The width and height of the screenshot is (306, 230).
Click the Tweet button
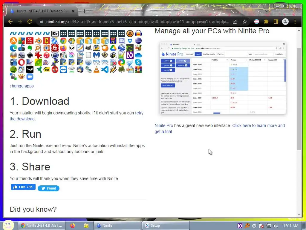48,188
